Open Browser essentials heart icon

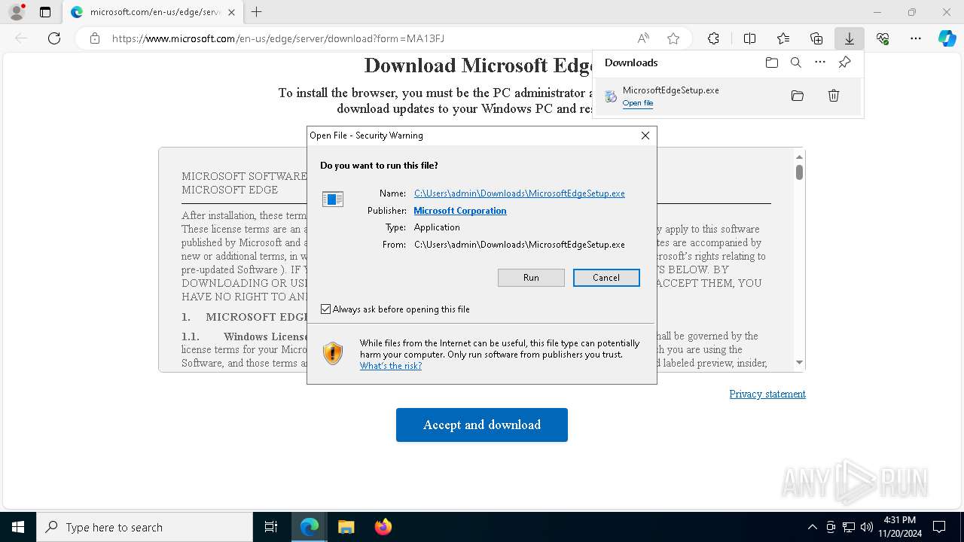tap(883, 38)
